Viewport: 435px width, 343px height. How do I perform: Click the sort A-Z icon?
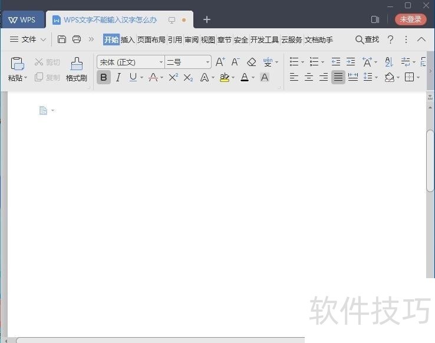[x=389, y=62]
